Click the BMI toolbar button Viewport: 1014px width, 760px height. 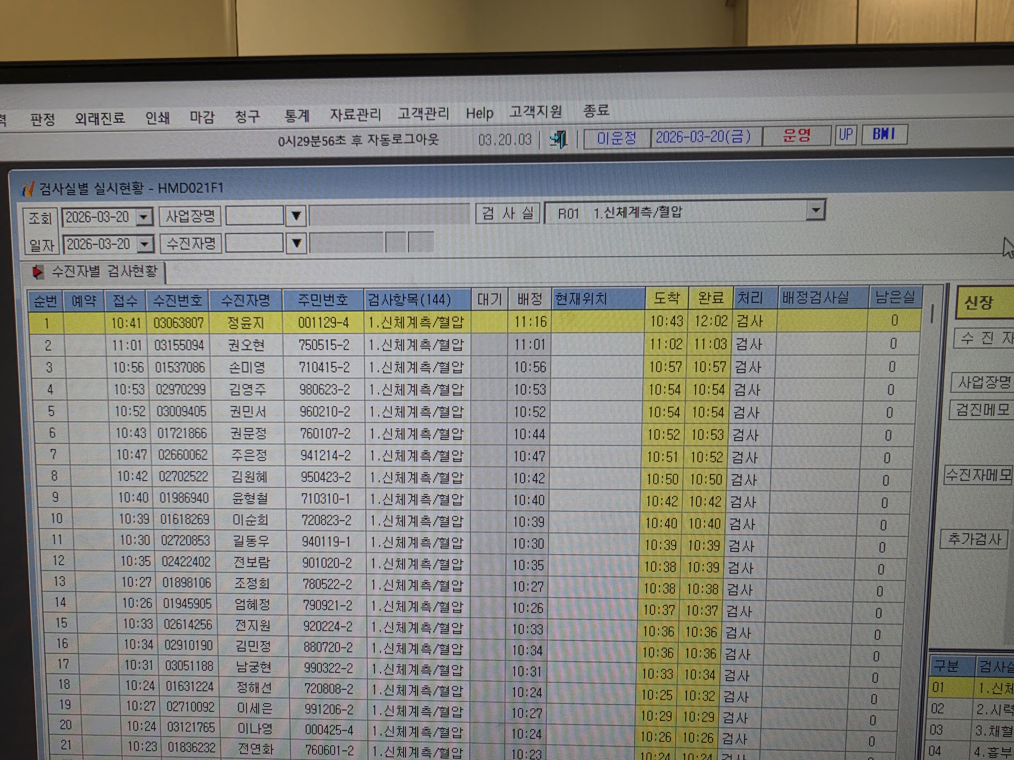[884, 134]
